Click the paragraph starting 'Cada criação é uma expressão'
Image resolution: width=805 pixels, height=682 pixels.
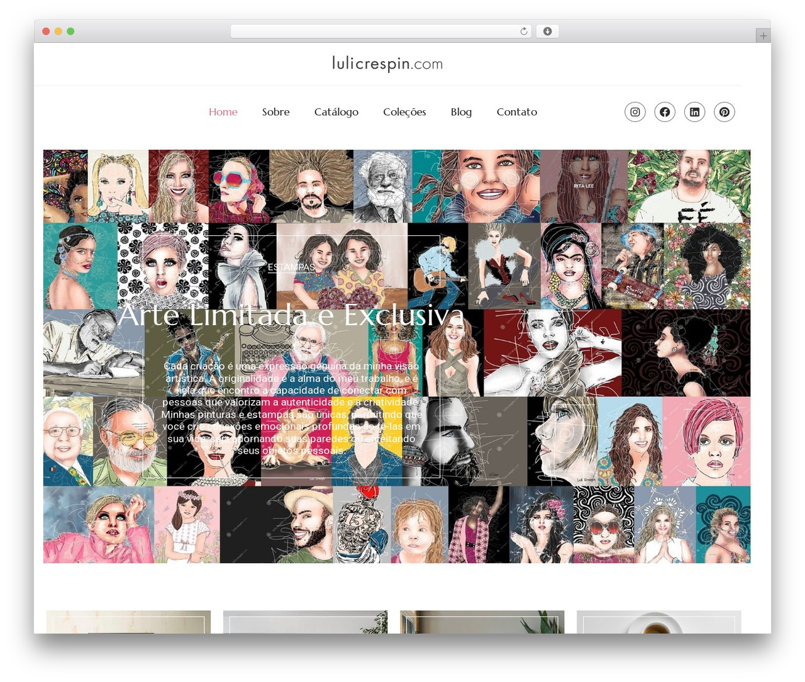coord(291,408)
